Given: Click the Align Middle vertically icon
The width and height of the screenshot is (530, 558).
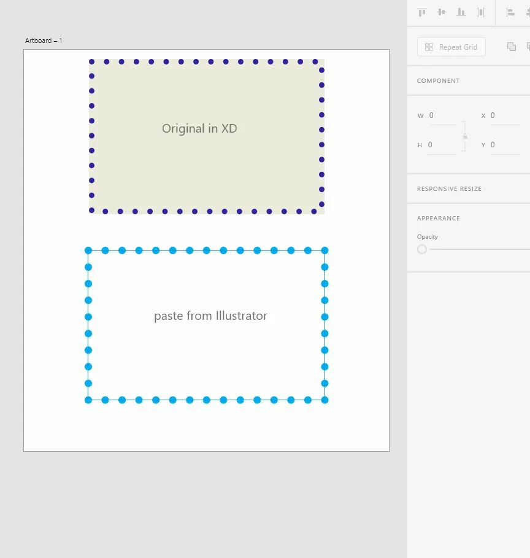Looking at the screenshot, I should pos(442,12).
